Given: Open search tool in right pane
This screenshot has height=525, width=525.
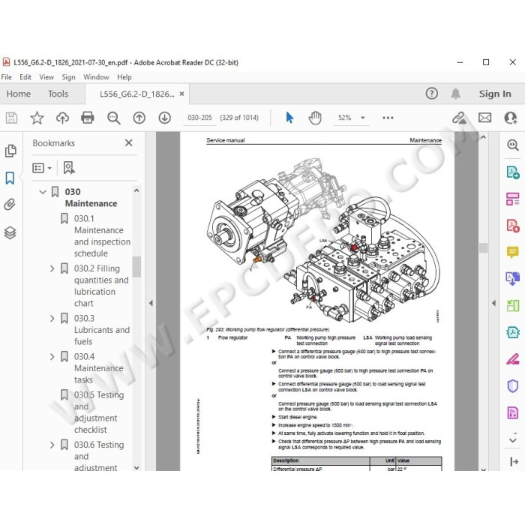Looking at the screenshot, I should [x=512, y=145].
